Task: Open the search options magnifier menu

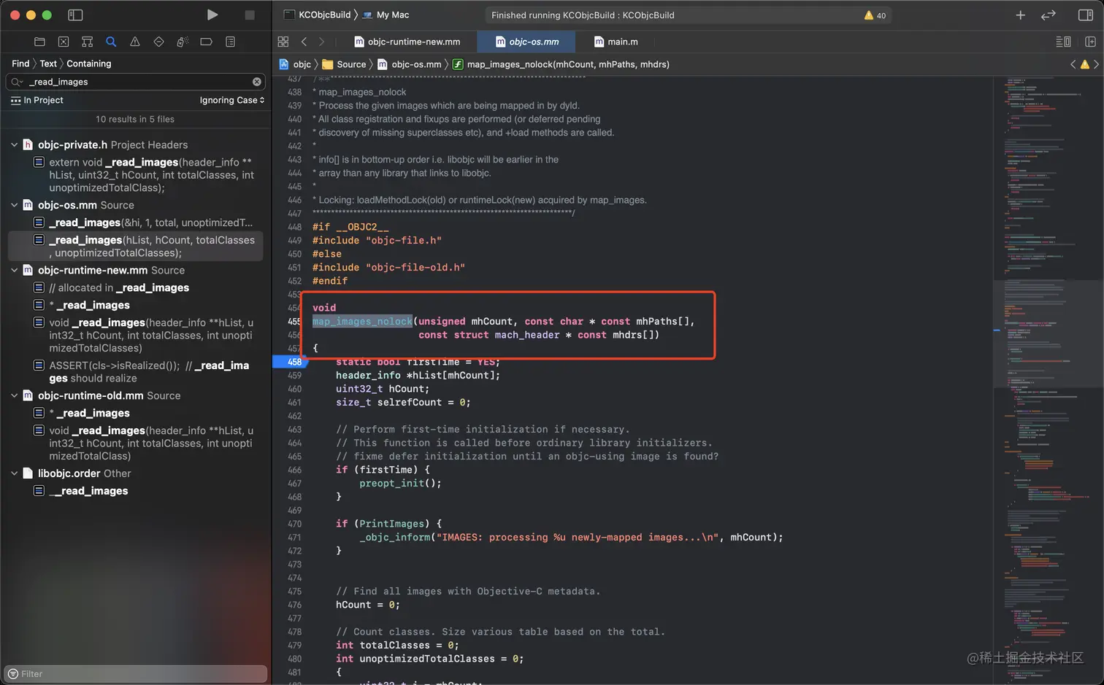Action: click(x=17, y=82)
